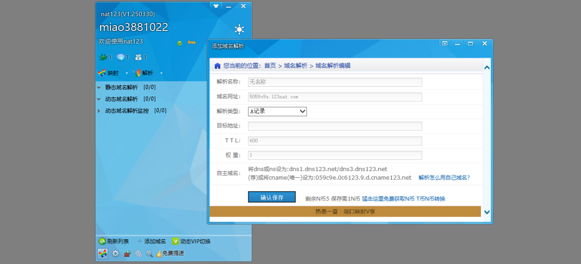Open the T币N币转换 link
Screen dimensions: 581x264
430,199
